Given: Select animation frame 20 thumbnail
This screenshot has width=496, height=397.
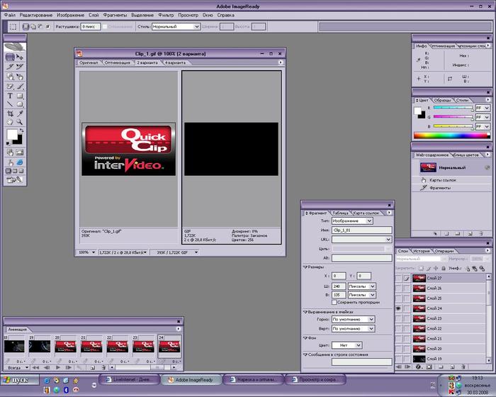Looking at the screenshot, I should coord(65,347).
